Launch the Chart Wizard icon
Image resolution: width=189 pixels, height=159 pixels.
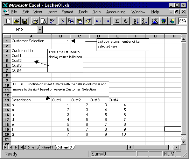[155, 21]
